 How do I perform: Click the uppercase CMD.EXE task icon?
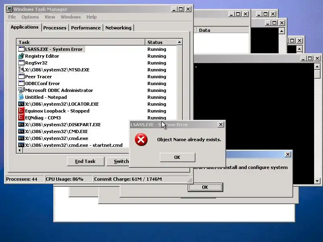click(x=21, y=131)
